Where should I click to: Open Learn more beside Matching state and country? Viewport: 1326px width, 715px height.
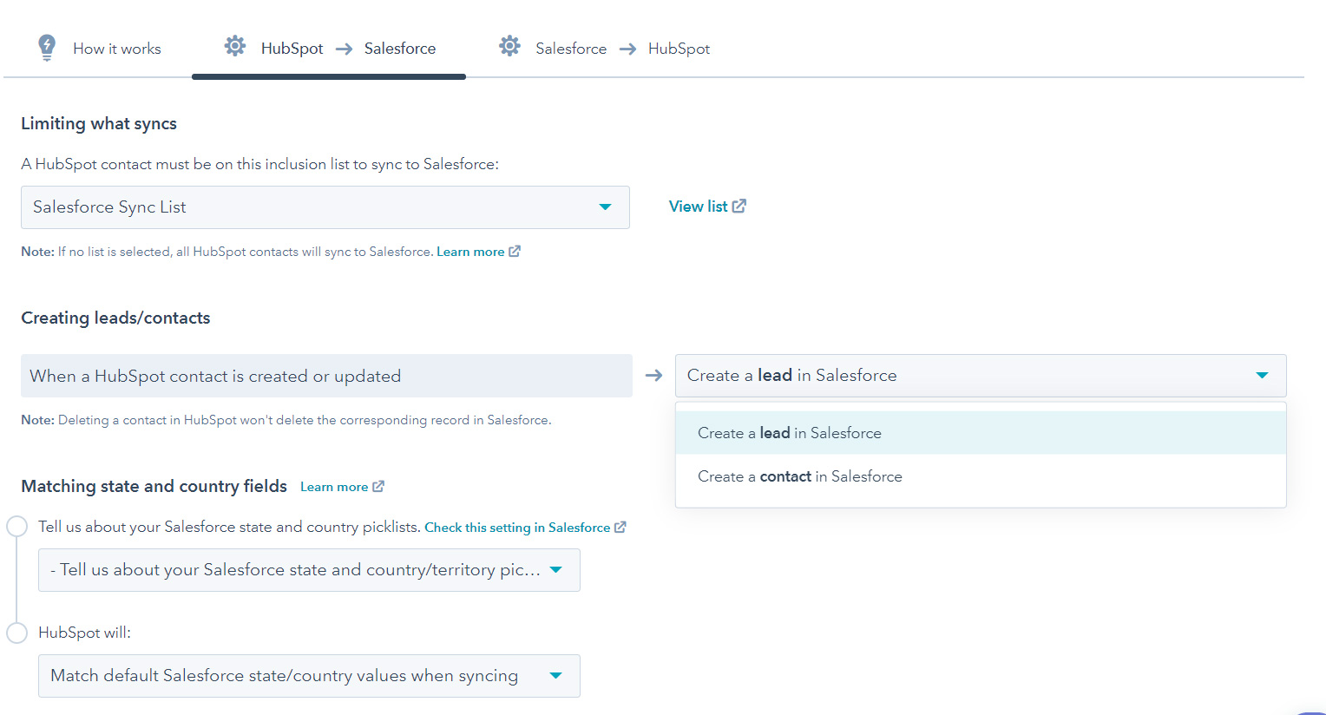click(334, 487)
